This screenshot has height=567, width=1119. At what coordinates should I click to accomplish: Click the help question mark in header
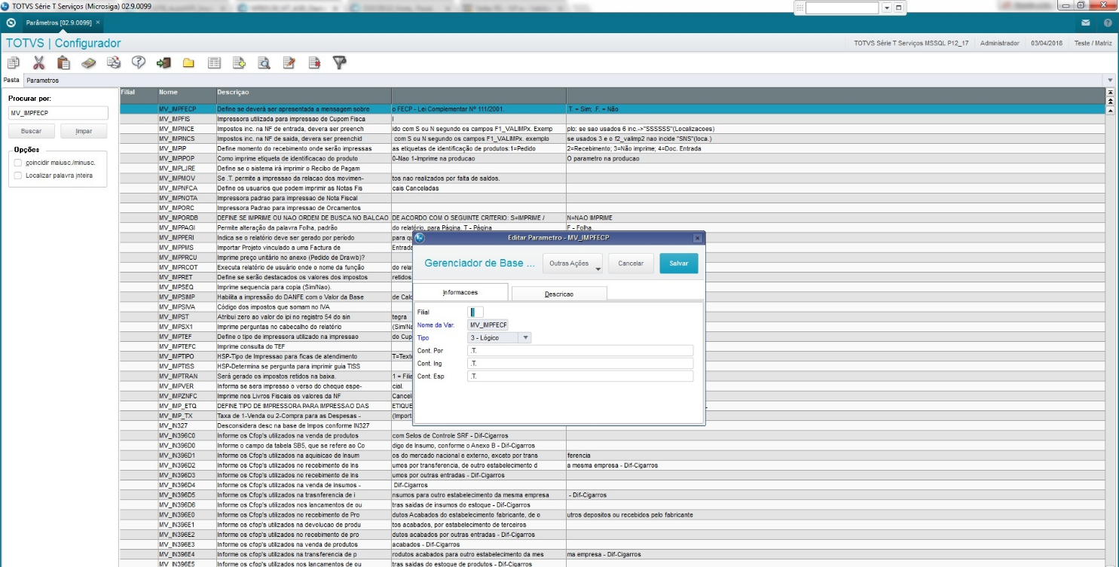1108,23
